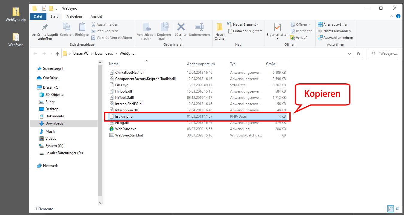Switch to details view layout button
This screenshot has width=404, height=215.
coord(391,209)
